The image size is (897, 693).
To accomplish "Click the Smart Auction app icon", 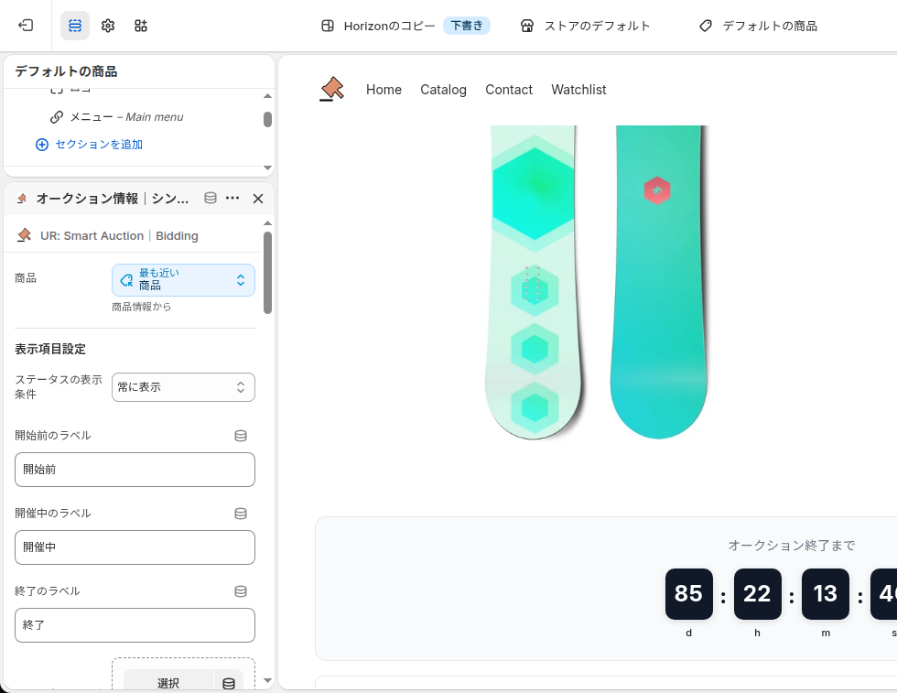I will 24,235.
